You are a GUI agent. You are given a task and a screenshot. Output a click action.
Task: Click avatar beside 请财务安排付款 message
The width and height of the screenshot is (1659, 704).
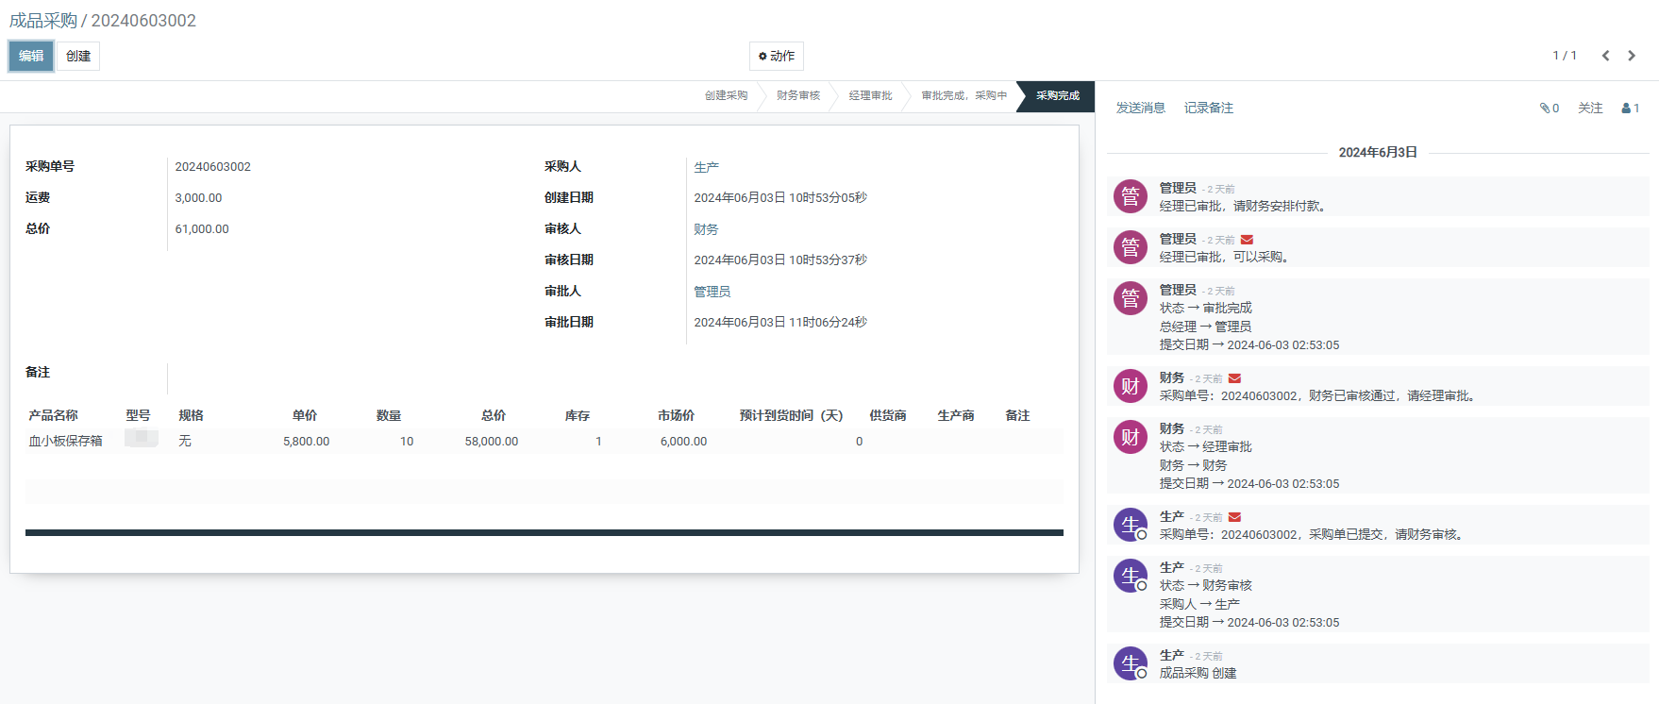1130,196
